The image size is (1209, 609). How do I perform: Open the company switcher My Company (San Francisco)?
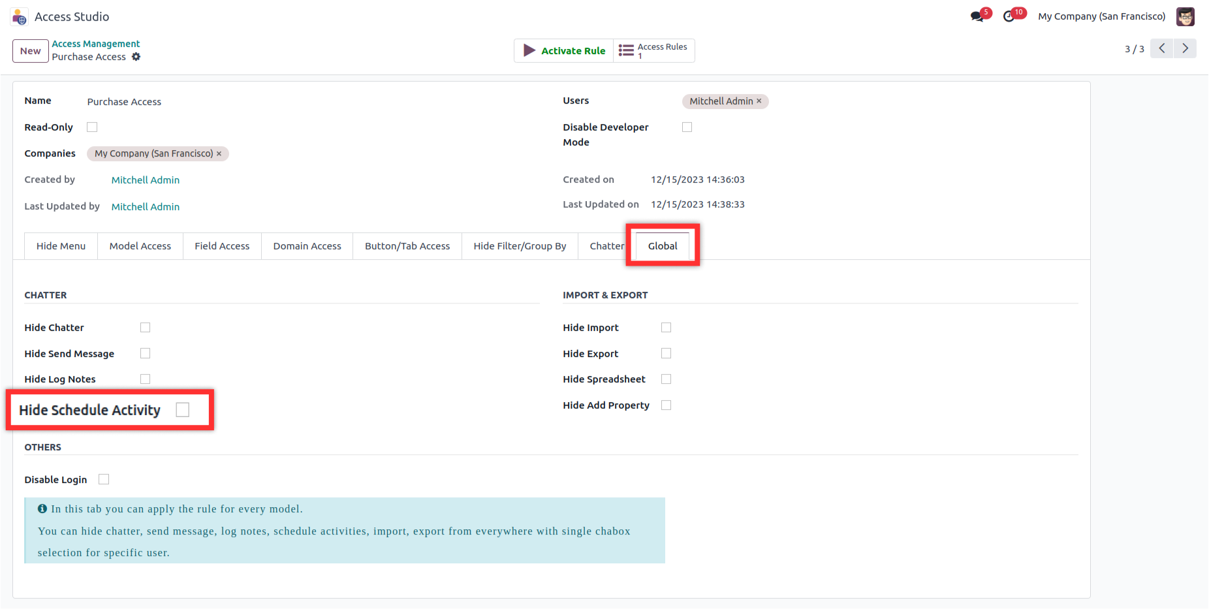(1101, 16)
